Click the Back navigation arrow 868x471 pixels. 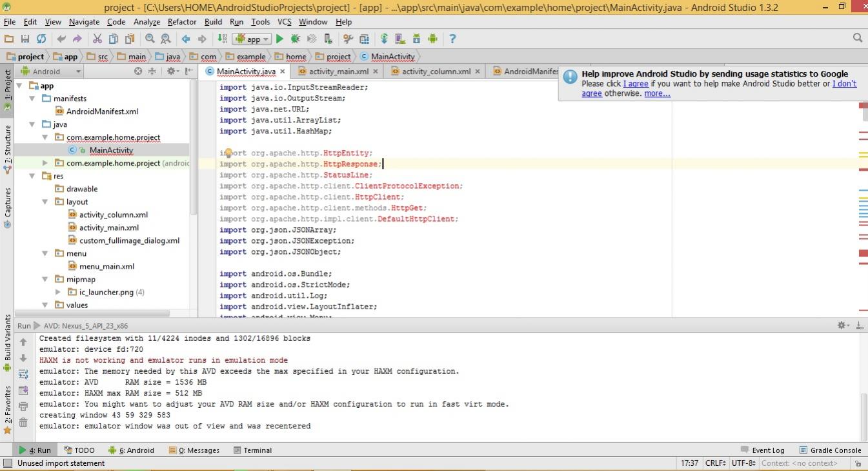coord(186,39)
